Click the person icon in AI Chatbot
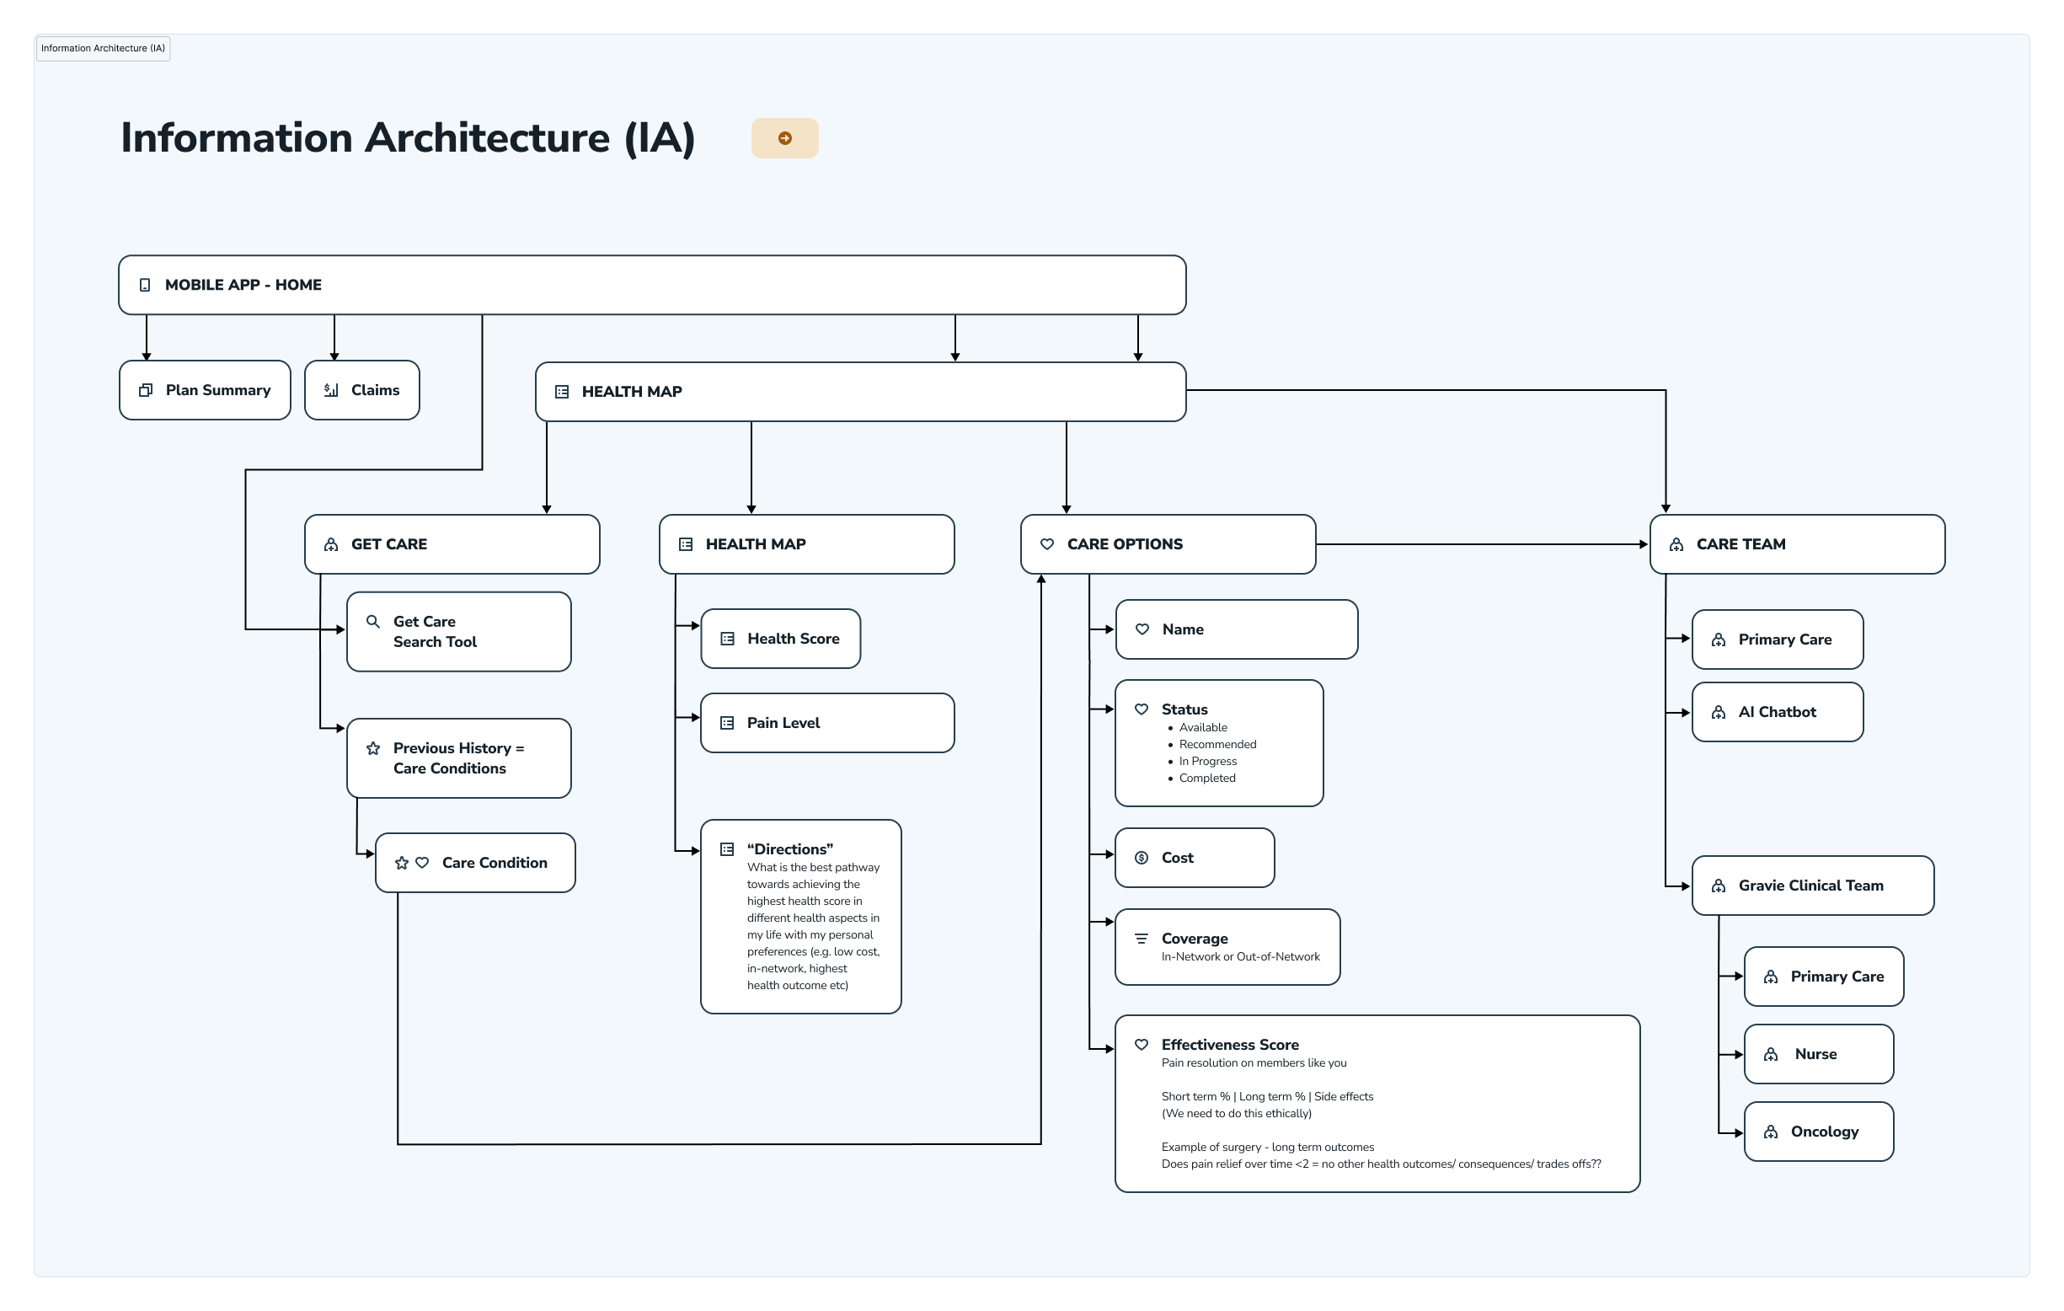Viewport: 2064px width, 1311px height. (x=1719, y=713)
